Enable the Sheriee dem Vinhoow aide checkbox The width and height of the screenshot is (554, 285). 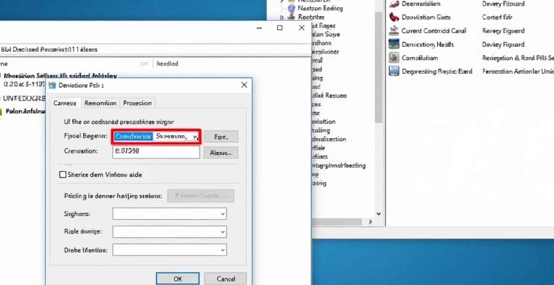coord(63,175)
